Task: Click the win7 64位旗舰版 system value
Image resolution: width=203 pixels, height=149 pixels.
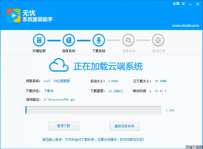Action: click(57, 81)
